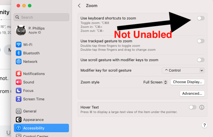Select the Network globe icon

[19, 61]
